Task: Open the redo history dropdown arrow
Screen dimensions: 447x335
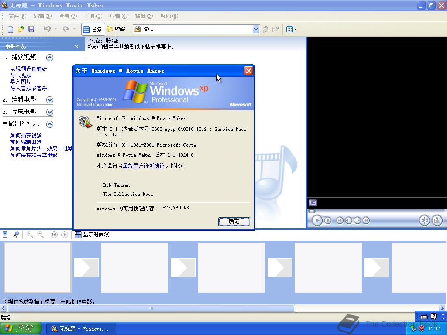Action: tap(74, 29)
